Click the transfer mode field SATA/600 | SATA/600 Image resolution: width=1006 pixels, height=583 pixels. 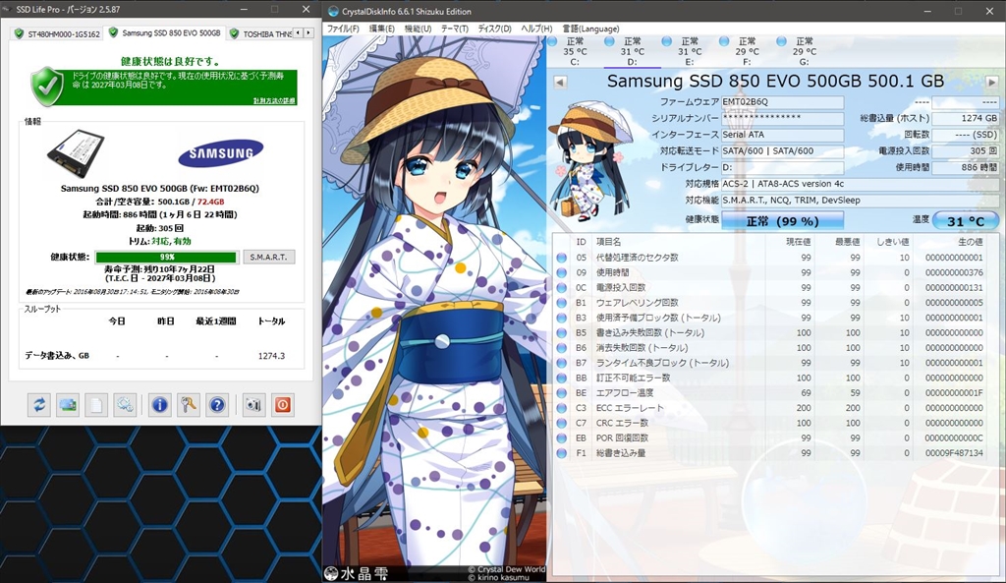(782, 151)
